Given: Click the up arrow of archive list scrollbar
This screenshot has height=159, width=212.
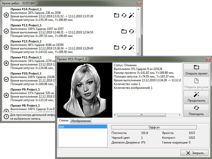Looking at the screenshot, I should tap(138, 9).
